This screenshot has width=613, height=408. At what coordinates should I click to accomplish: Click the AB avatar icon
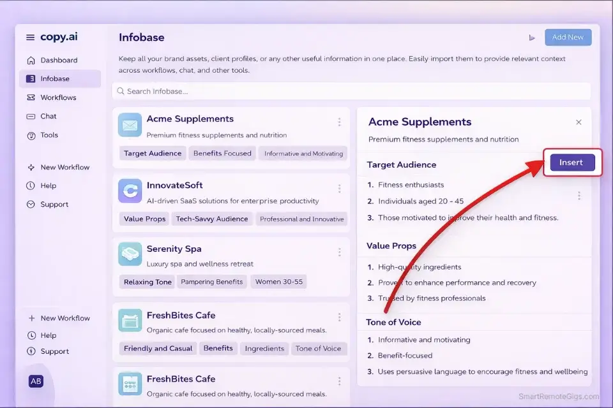pyautogui.click(x=36, y=381)
